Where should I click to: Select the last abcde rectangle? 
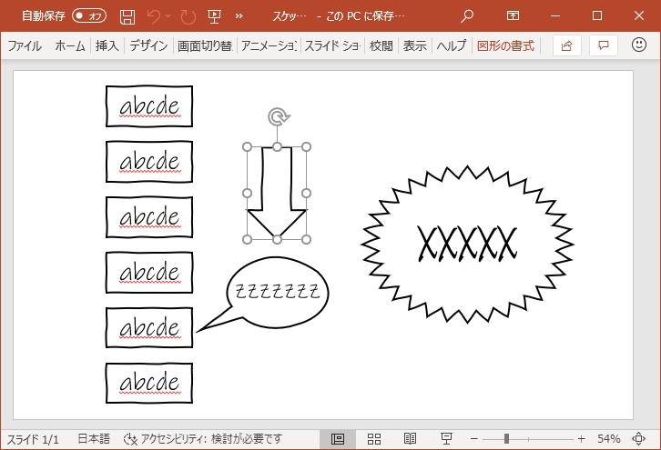click(x=149, y=383)
